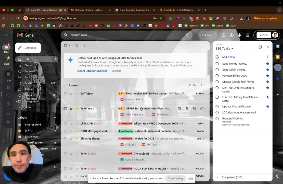Delete the Tyler OFFER email
The image size is (283, 184).
pos(187,109)
